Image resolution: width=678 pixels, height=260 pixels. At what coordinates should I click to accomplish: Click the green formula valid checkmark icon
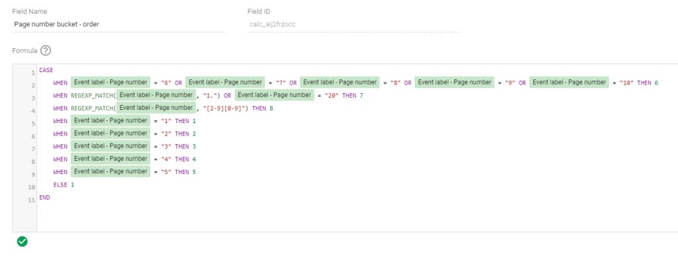(x=22, y=241)
